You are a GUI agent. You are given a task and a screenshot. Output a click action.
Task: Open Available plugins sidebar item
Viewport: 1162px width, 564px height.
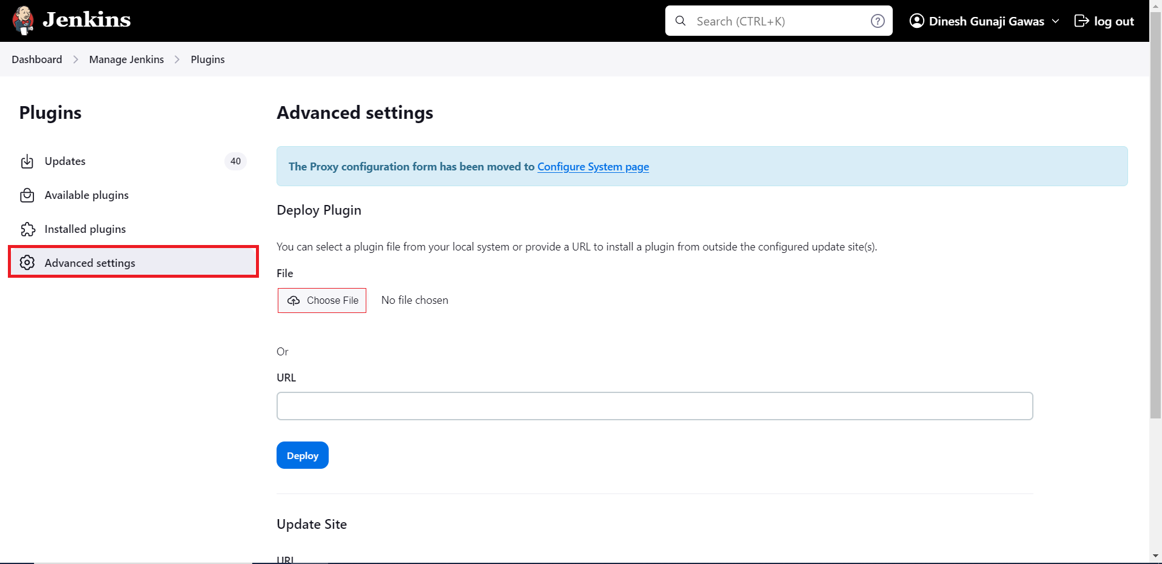(x=133, y=195)
